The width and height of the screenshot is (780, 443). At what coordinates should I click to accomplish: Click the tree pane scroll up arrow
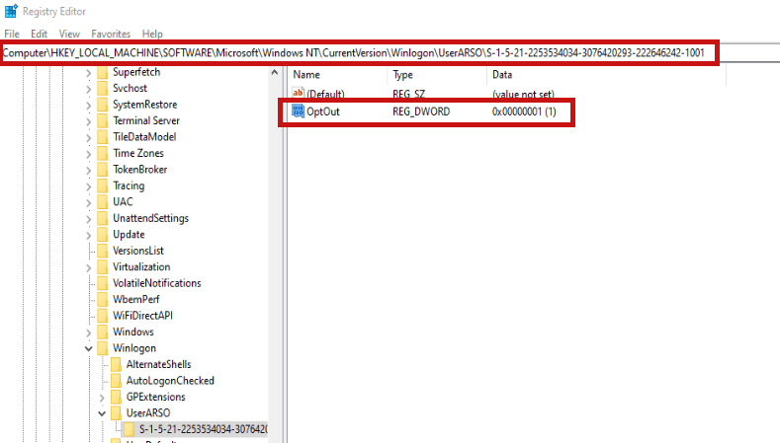pyautogui.click(x=275, y=72)
